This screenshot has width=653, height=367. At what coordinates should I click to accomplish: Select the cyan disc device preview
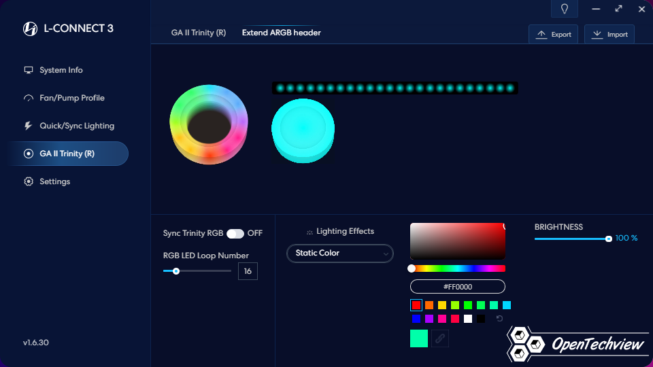tap(303, 130)
